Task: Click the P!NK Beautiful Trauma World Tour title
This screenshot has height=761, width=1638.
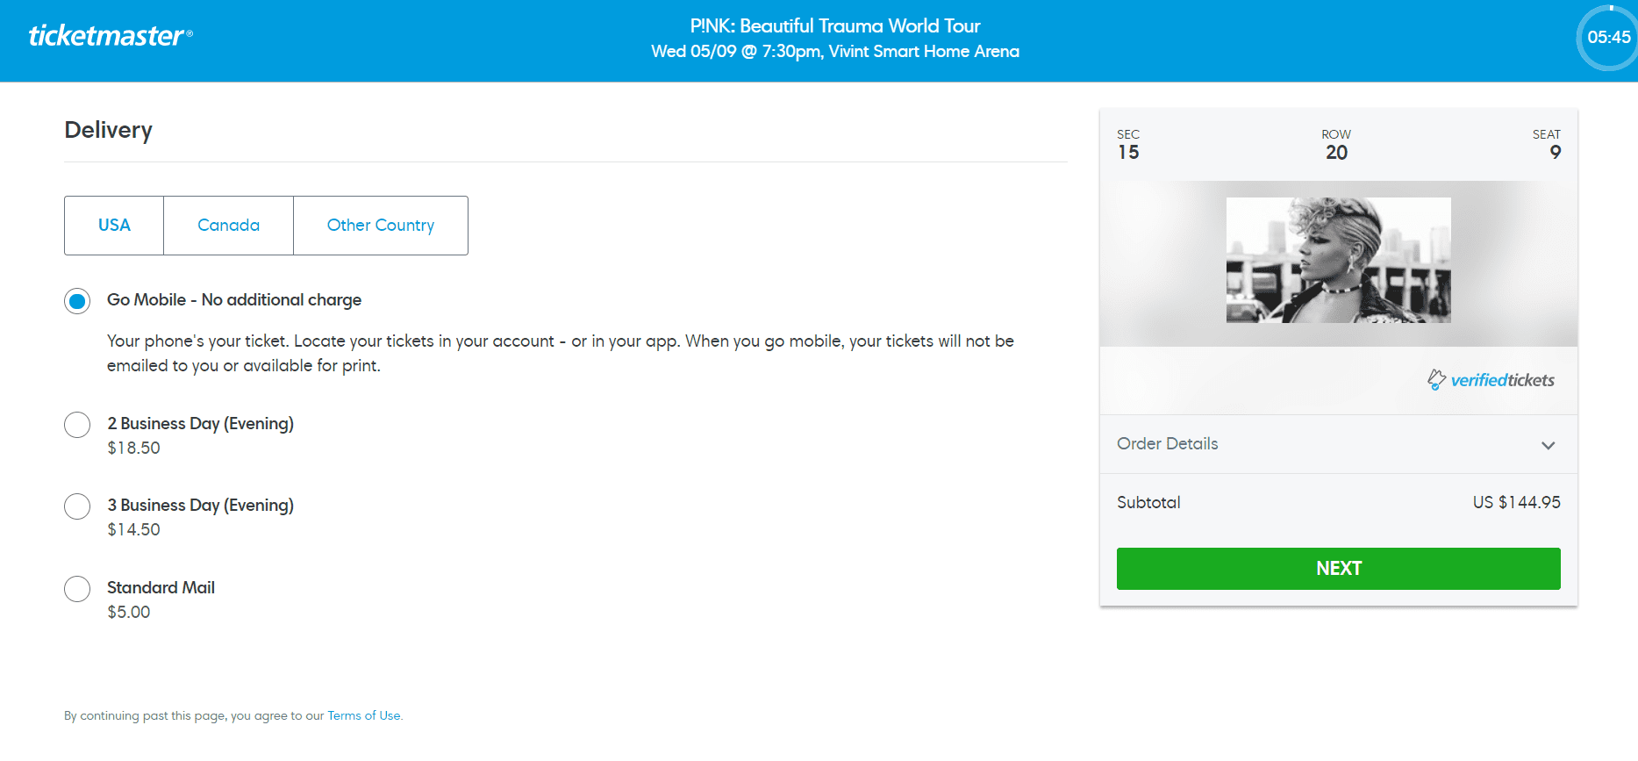Action: tap(835, 26)
